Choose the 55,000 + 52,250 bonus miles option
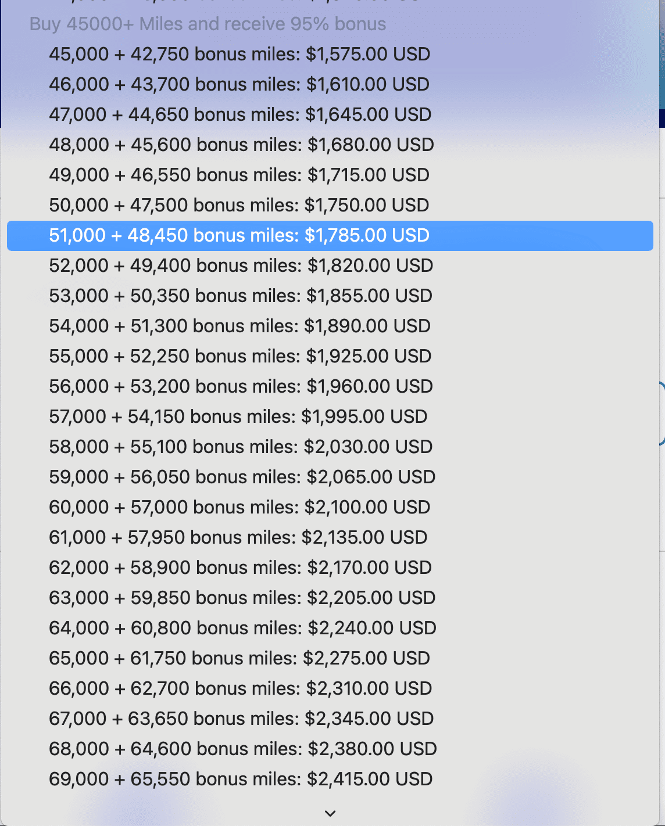Viewport: 665px width, 826px height. point(240,356)
